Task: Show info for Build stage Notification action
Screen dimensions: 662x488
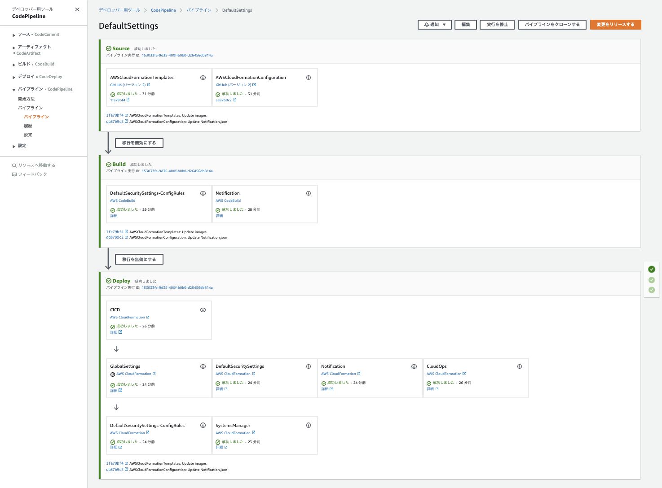Action: (x=309, y=193)
